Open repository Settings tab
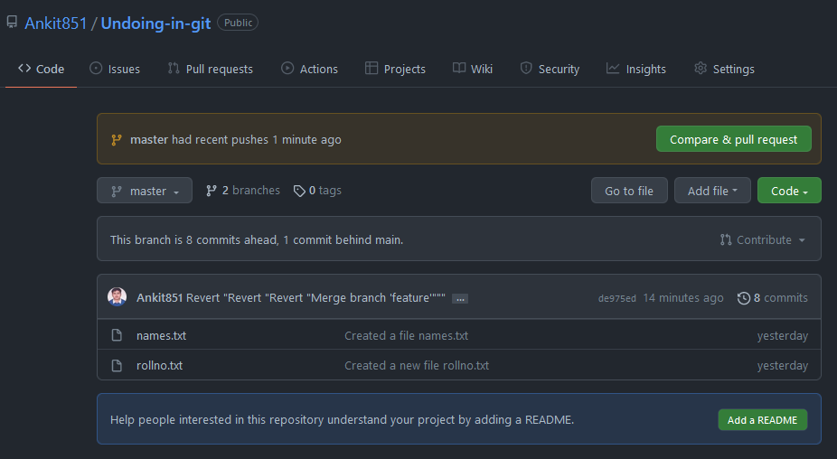Screen dimensions: 837x459 click(724, 69)
